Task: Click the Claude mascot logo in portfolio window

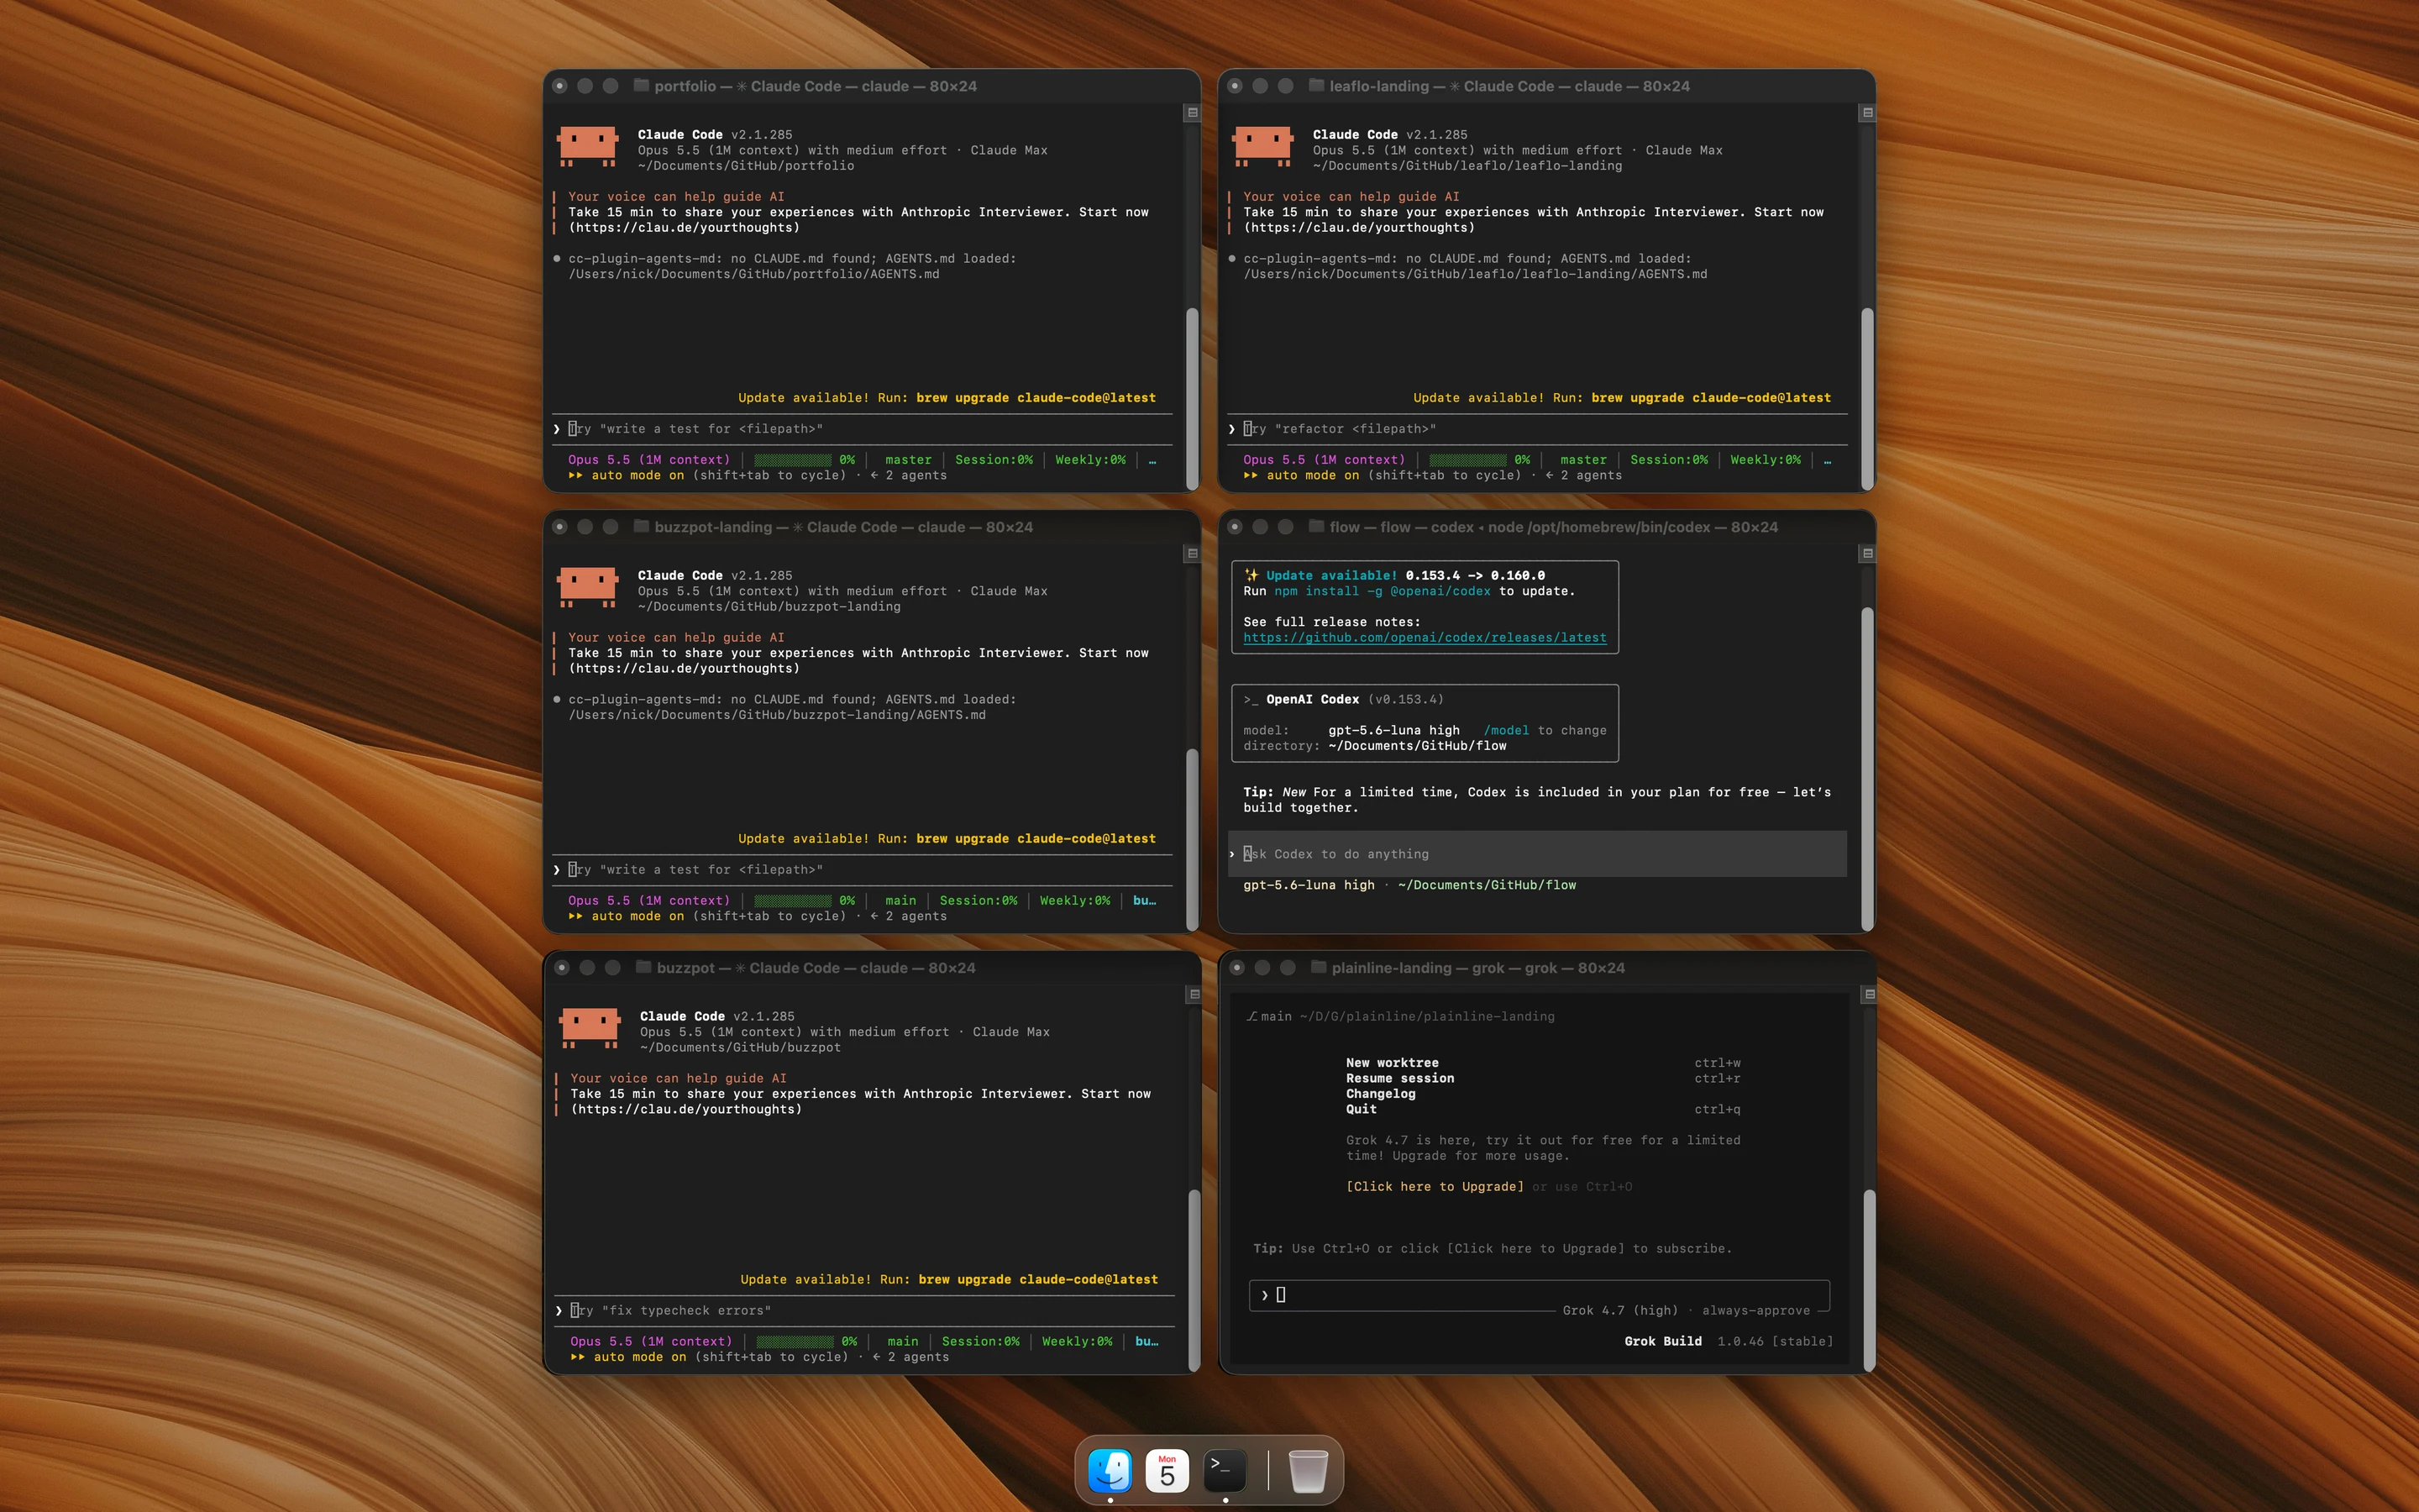Action: (587, 146)
